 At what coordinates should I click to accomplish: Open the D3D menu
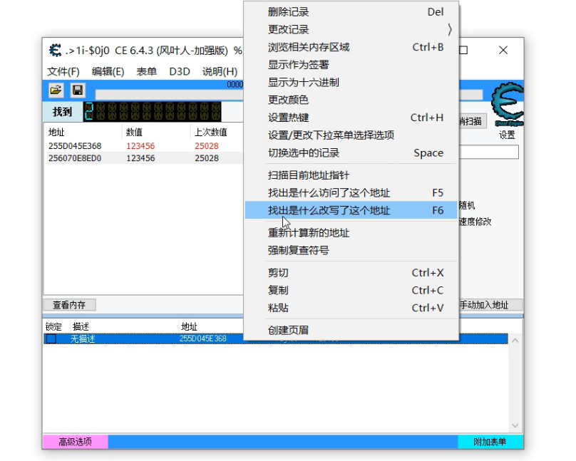pos(179,71)
